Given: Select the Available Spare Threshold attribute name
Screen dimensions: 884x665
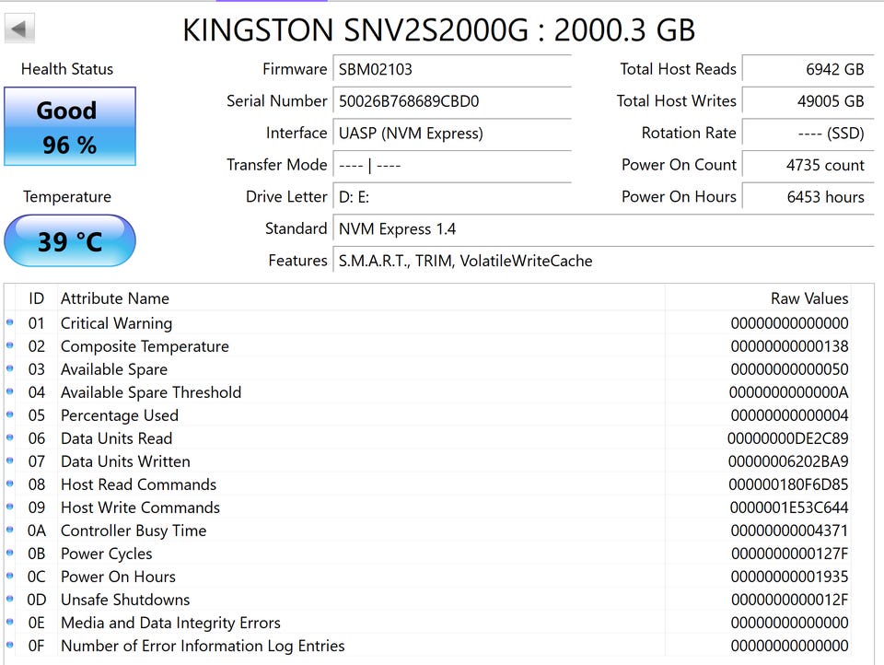Looking at the screenshot, I should (x=151, y=392).
